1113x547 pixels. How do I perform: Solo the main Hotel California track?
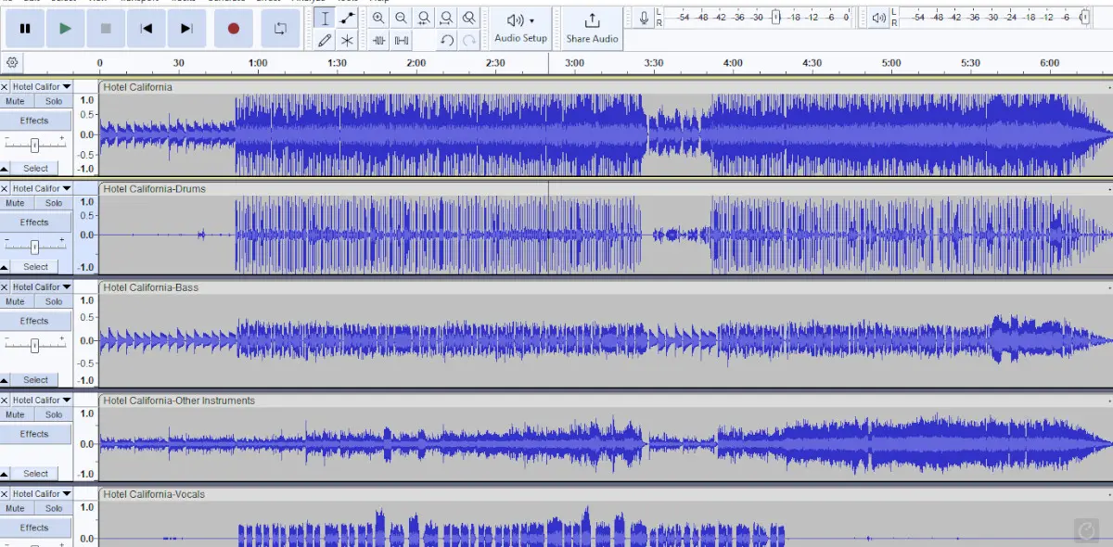click(54, 101)
